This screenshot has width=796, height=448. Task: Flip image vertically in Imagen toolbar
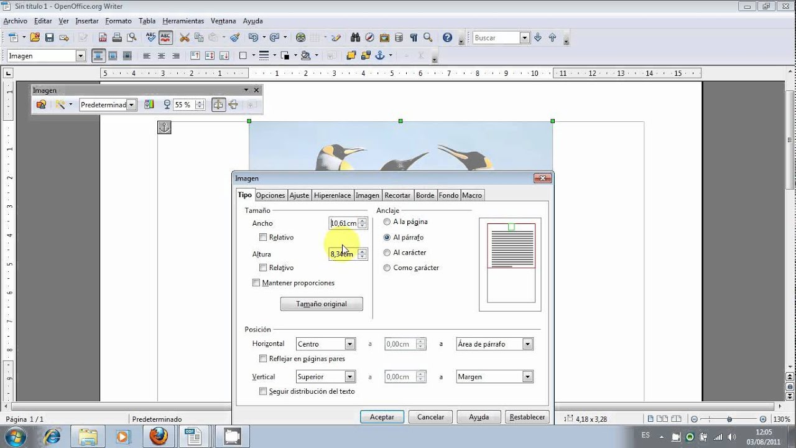[233, 105]
